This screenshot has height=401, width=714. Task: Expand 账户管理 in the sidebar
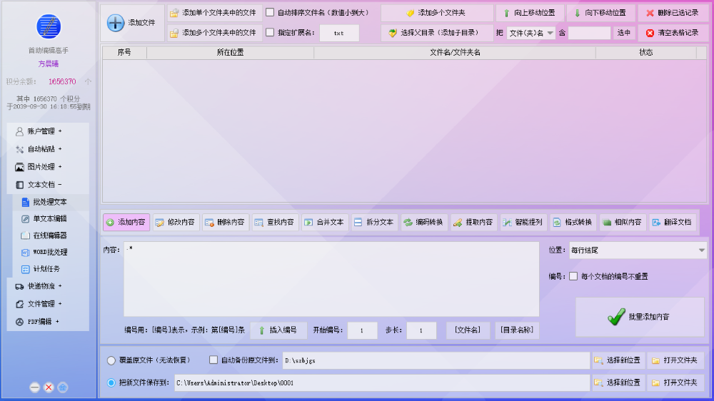coord(44,131)
